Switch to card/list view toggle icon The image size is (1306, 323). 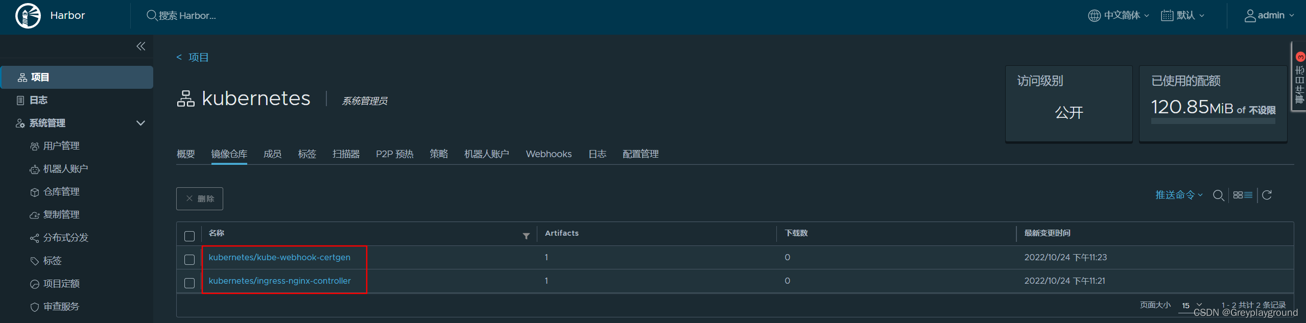point(1243,195)
